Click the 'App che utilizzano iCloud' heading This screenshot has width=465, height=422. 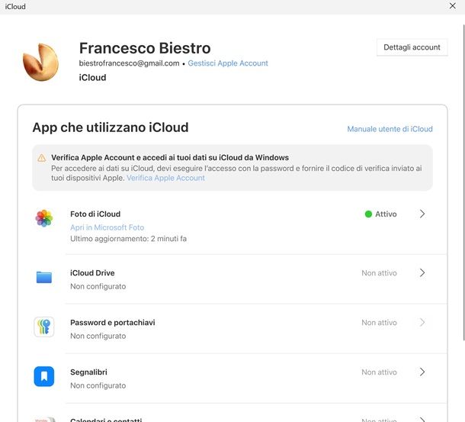(111, 127)
